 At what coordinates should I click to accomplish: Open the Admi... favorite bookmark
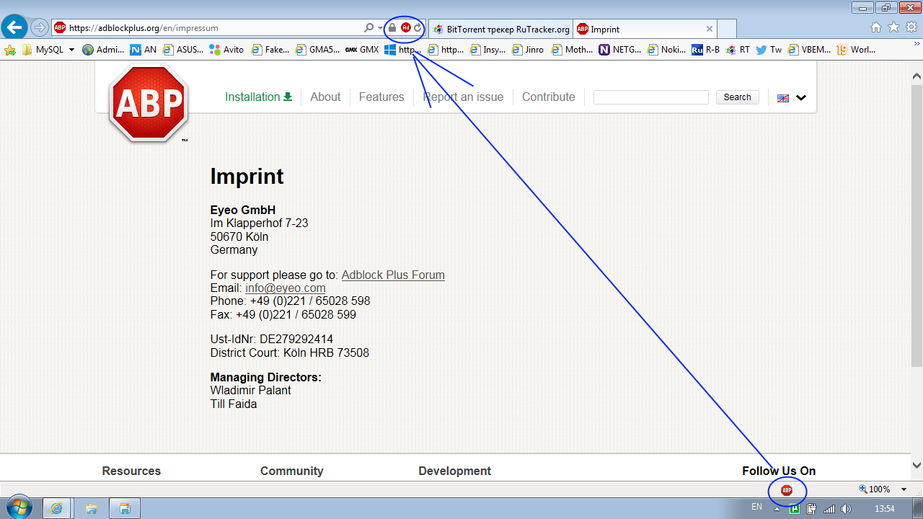coord(103,50)
